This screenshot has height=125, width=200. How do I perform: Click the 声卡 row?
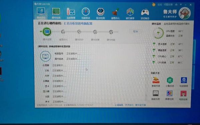pos(56,102)
